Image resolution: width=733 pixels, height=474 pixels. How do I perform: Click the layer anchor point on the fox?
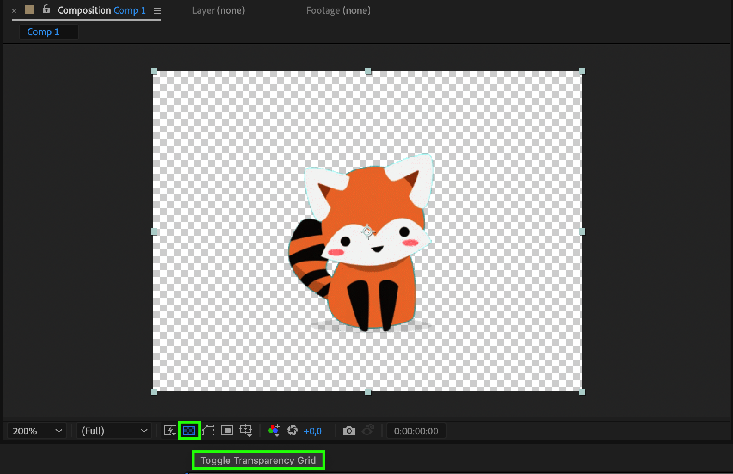click(368, 232)
